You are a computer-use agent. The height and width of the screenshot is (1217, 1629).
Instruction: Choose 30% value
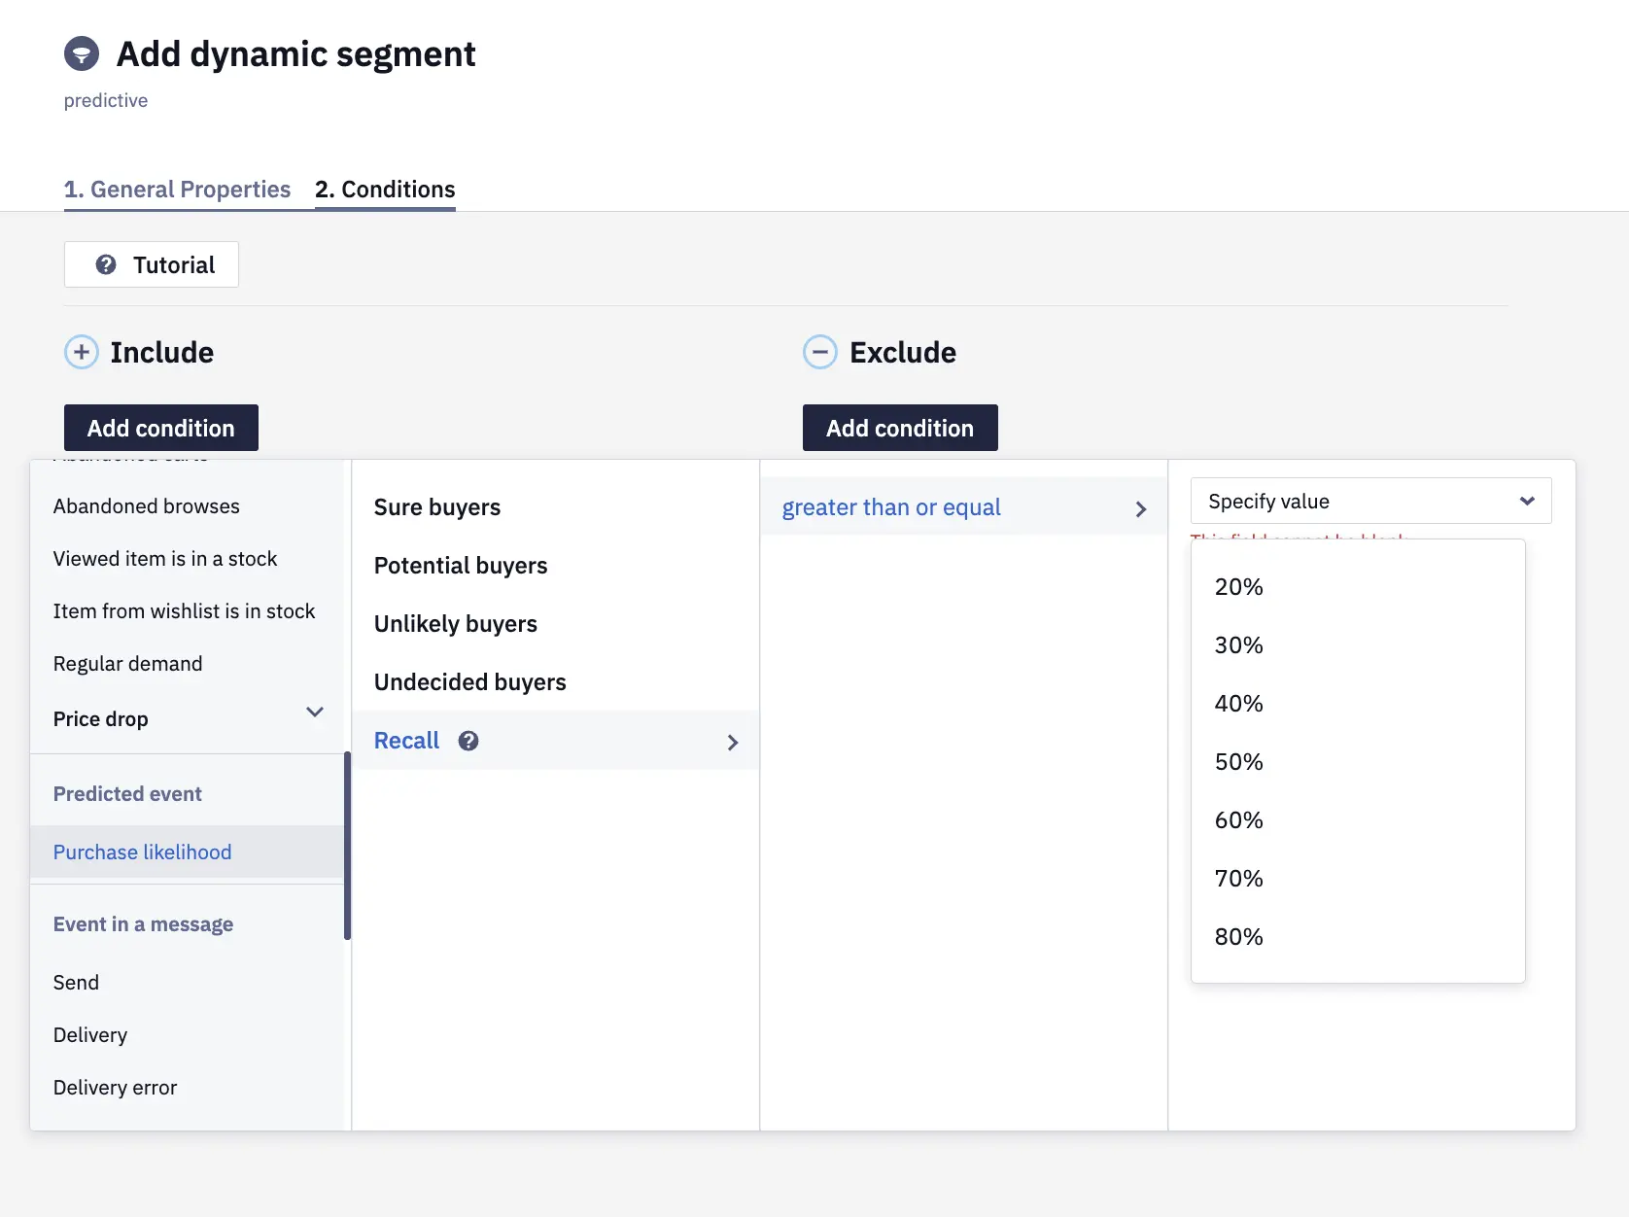point(1239,645)
